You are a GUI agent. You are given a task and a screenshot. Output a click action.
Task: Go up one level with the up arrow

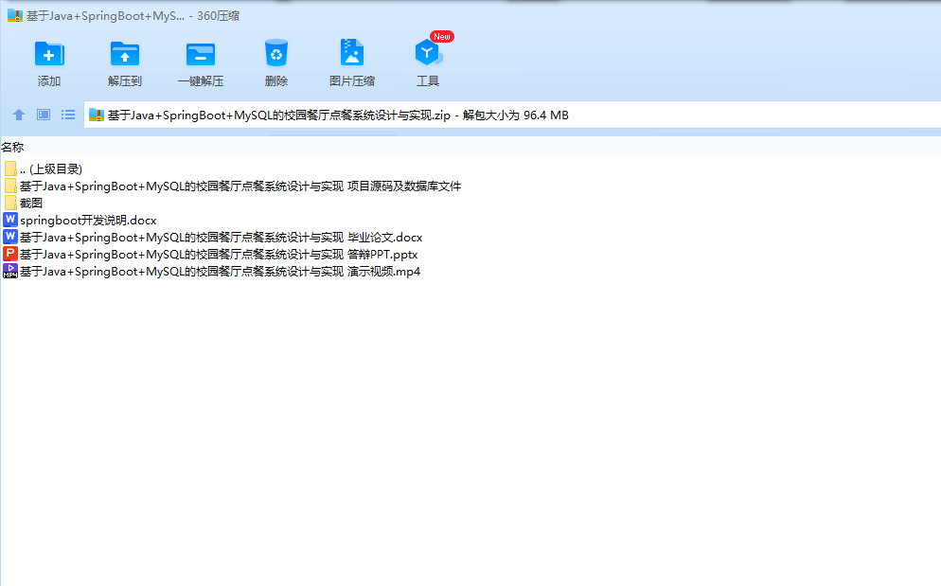[19, 115]
